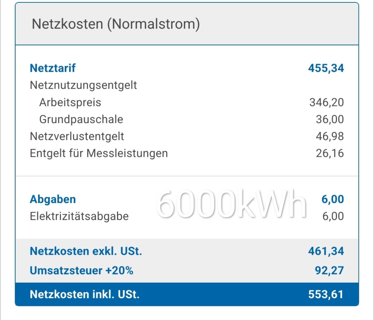
Task: Click the Messleistungen amount 26,16
Action: [330, 153]
